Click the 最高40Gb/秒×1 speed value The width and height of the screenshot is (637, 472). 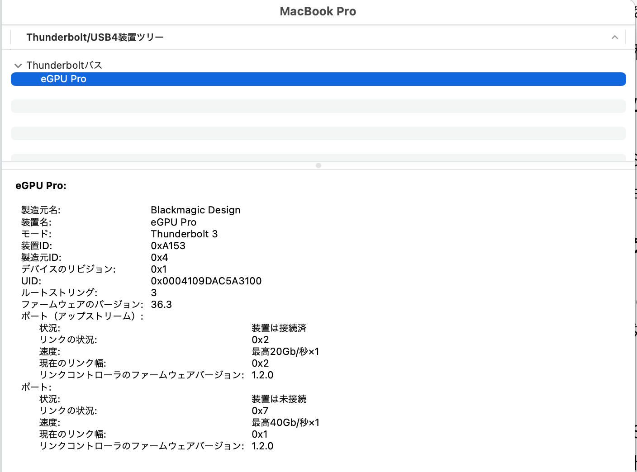[x=285, y=423]
